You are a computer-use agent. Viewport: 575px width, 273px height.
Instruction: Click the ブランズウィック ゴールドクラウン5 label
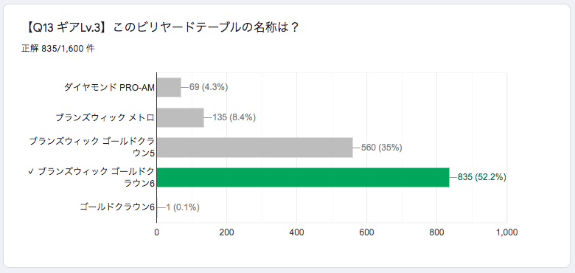point(92,148)
